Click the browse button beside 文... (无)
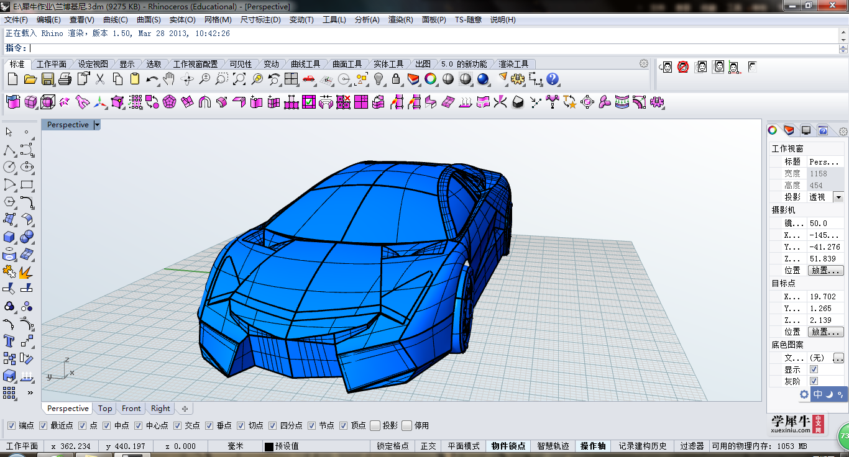Screen dimensions: 849x457 pos(839,358)
